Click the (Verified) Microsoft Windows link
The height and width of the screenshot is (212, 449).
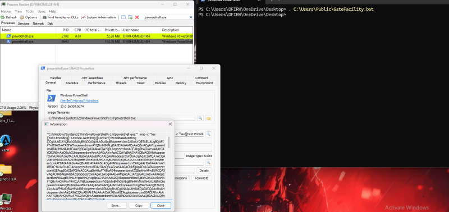79,101
